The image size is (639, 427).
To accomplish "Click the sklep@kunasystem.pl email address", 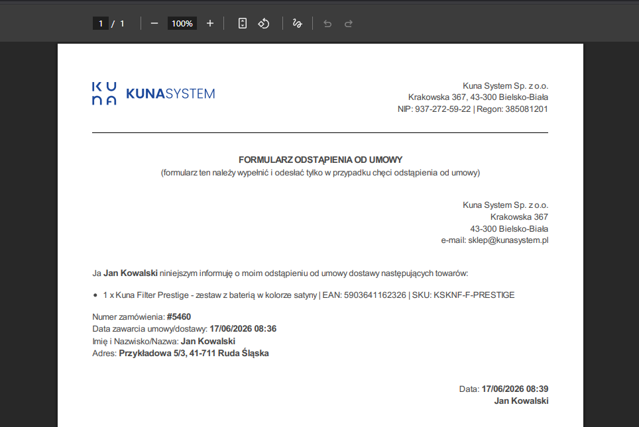I will point(508,240).
